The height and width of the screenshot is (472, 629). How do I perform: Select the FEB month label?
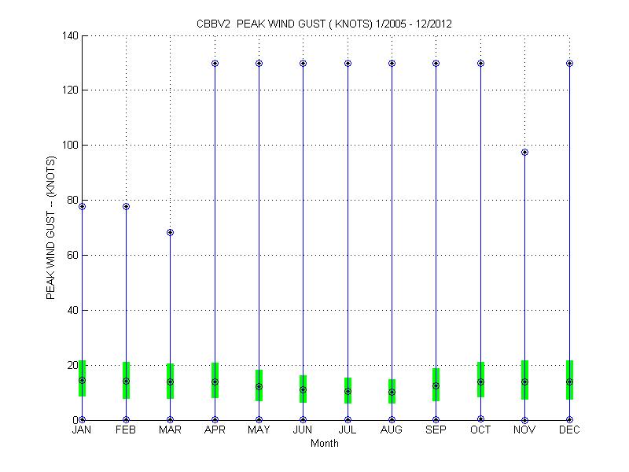click(x=126, y=430)
